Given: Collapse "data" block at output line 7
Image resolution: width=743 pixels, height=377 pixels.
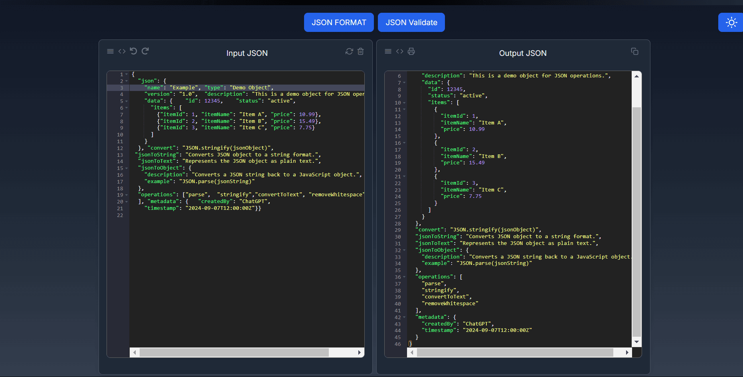Looking at the screenshot, I should point(404,83).
